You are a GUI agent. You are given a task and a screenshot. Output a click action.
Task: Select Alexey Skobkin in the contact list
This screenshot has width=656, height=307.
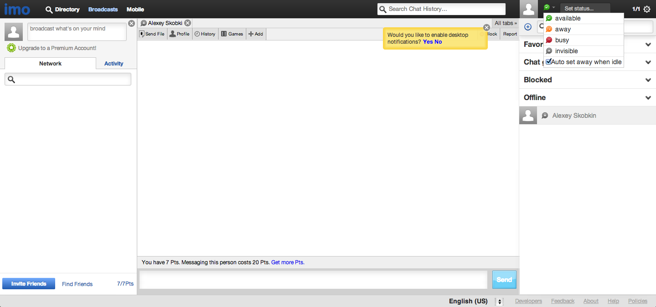[587, 116]
